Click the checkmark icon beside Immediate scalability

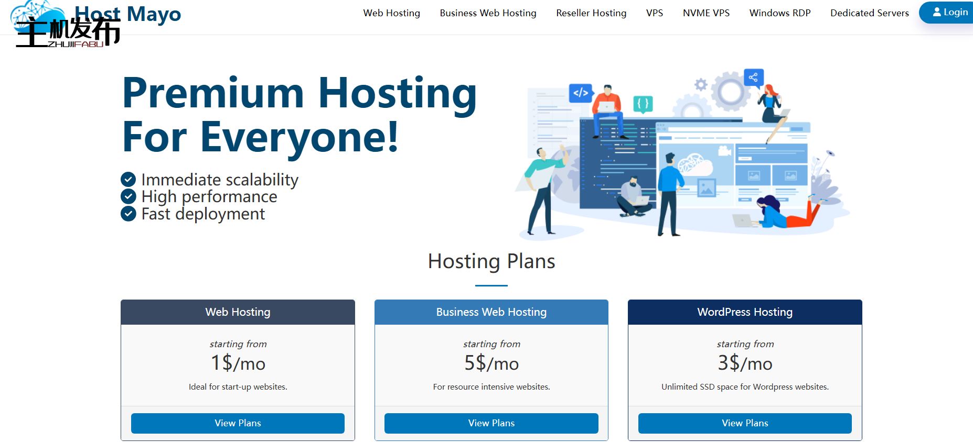(x=129, y=180)
